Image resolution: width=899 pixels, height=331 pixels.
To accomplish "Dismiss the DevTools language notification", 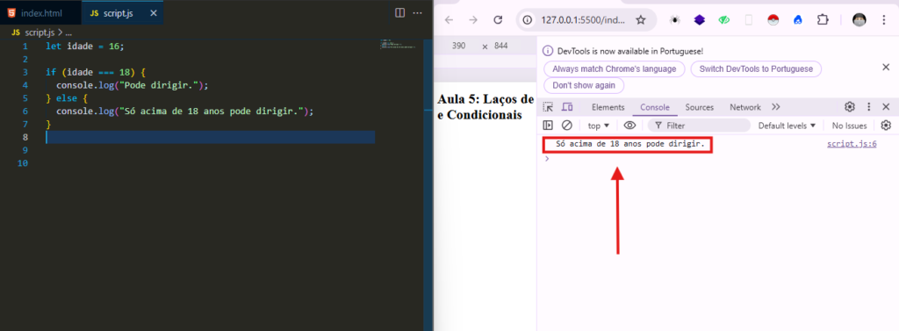I will (885, 67).
